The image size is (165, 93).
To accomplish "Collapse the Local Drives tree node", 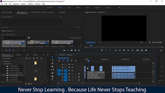I will [x=2, y=64].
